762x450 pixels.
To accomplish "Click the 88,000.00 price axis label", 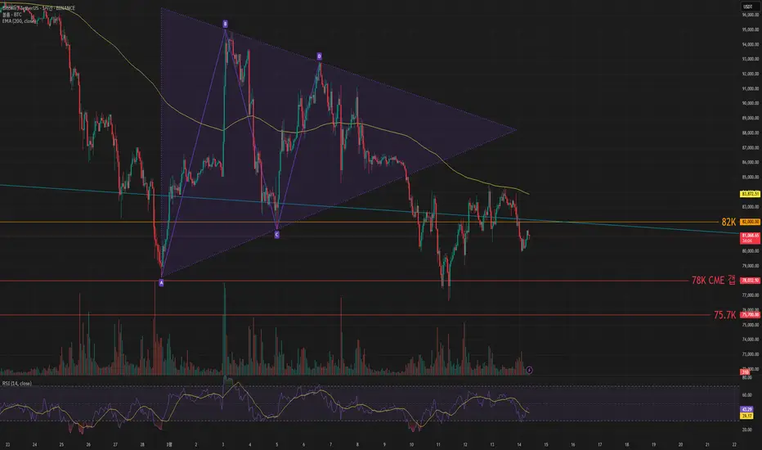I will tap(751, 133).
